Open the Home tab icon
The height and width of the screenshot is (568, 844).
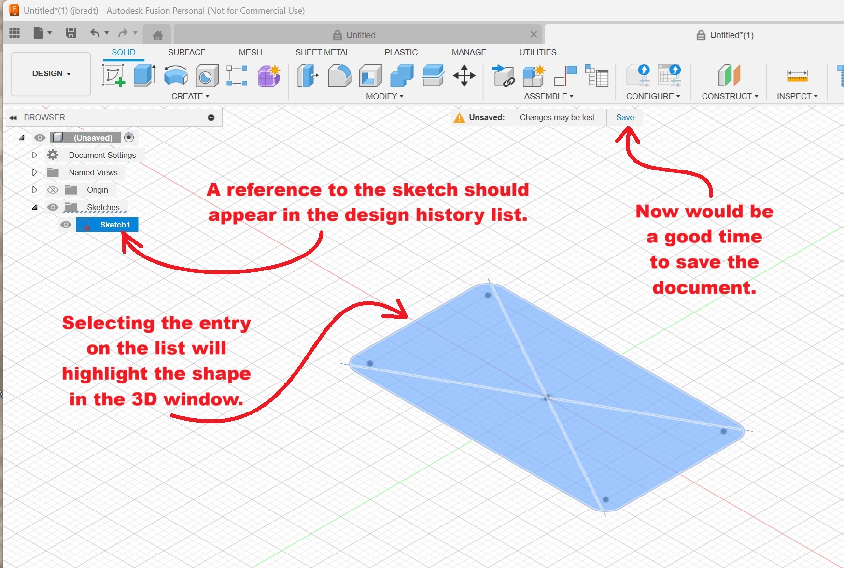point(157,35)
